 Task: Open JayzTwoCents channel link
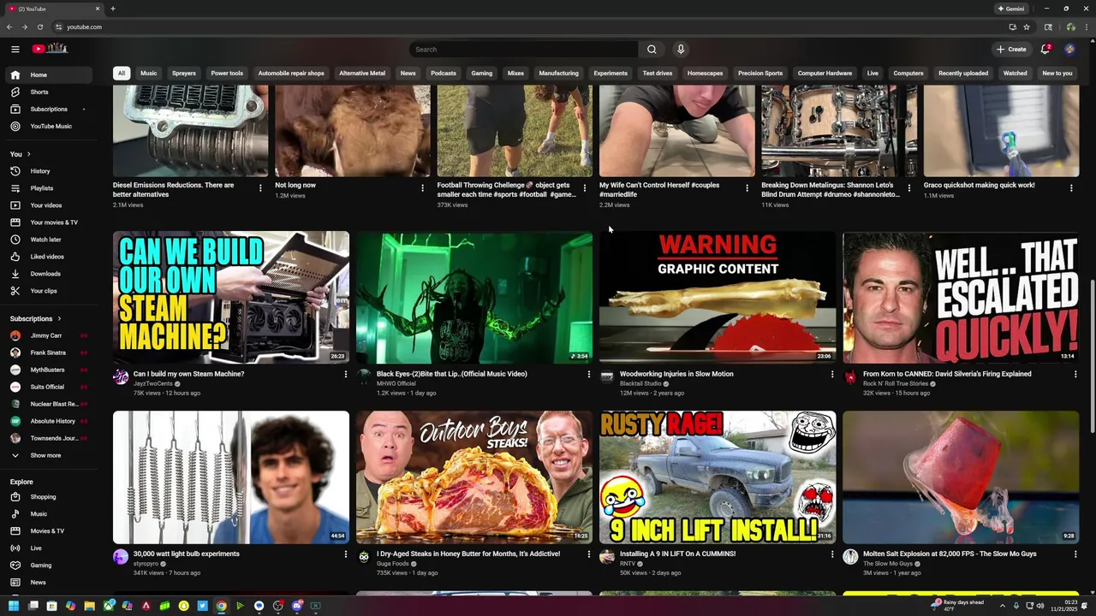click(x=153, y=383)
